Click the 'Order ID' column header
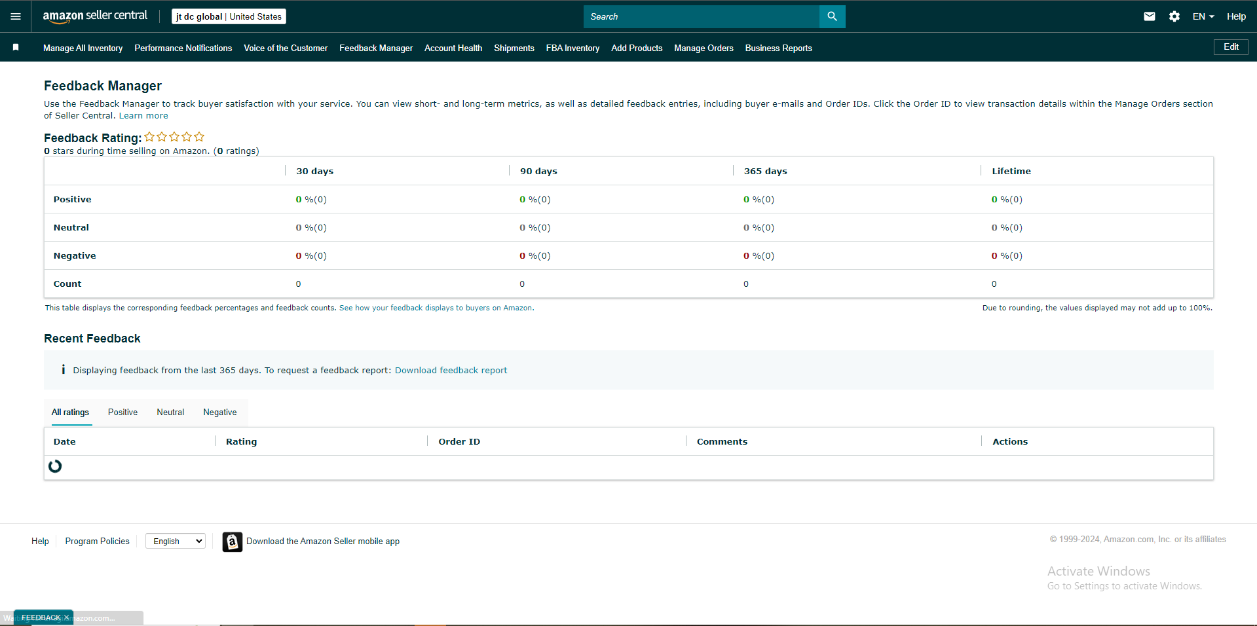 459,441
